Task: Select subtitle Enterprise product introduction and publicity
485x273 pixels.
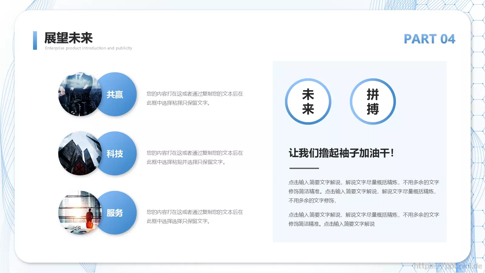Action: (89, 48)
